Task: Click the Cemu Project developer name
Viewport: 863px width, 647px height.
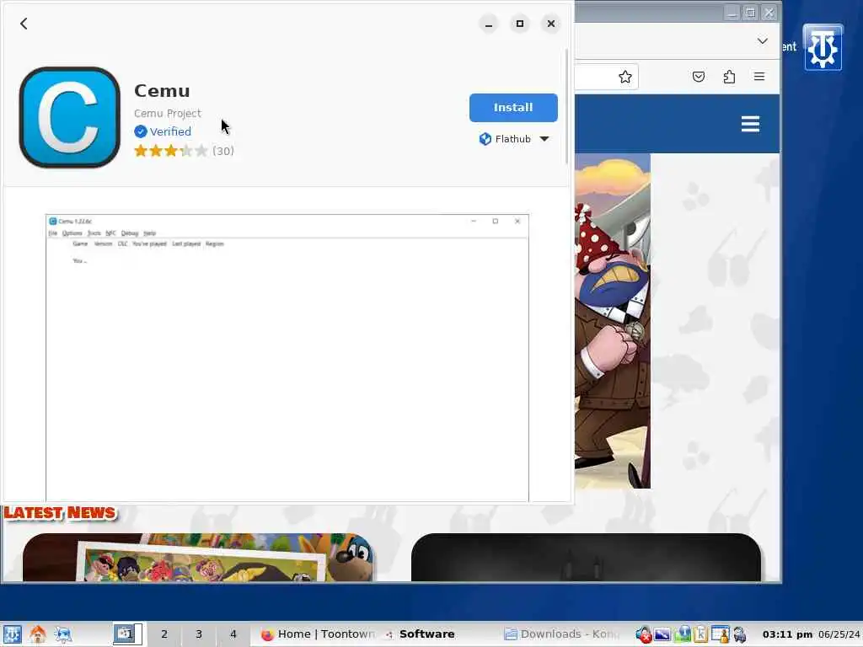Action: click(168, 114)
